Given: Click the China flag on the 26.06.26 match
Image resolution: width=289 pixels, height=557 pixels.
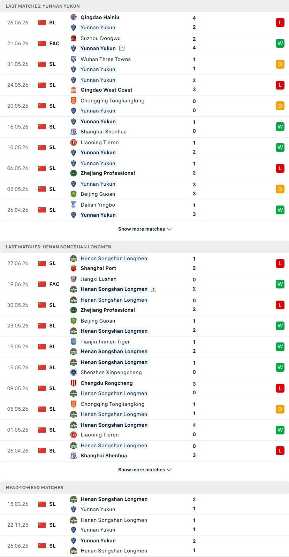Looking at the screenshot, I should 42,23.
